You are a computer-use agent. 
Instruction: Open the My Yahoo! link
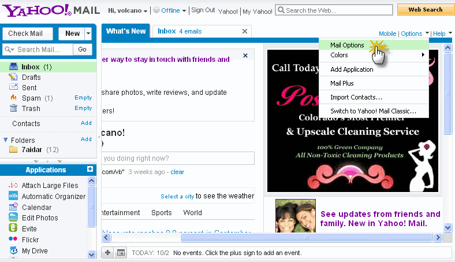pos(257,12)
